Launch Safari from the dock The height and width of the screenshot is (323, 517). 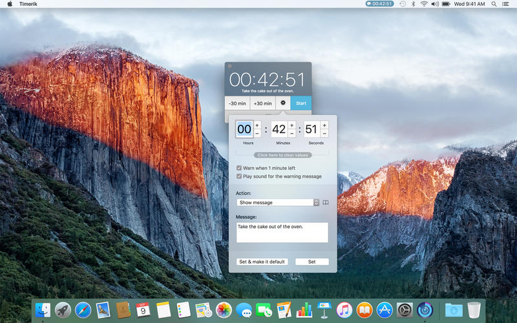(x=83, y=310)
